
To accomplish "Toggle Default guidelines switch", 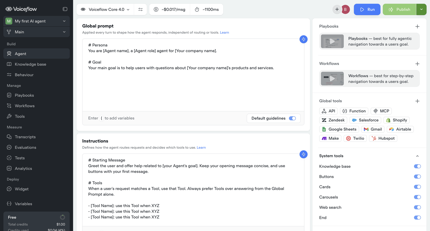I will [x=292, y=118].
